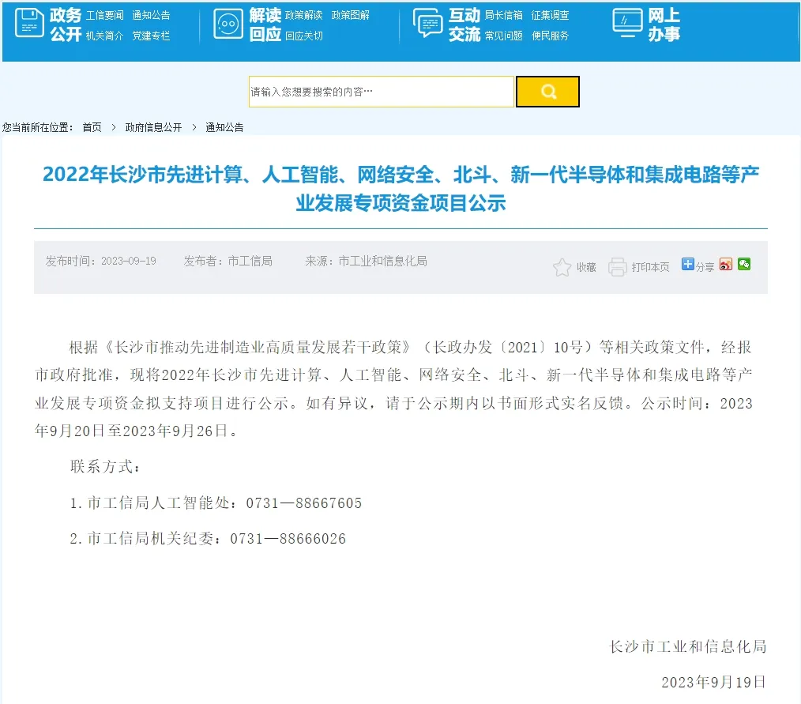
Task: Click the 政务公开 document icon
Action: coord(29,24)
